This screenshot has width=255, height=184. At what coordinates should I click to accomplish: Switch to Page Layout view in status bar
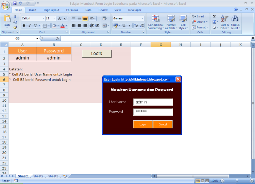click(202, 181)
